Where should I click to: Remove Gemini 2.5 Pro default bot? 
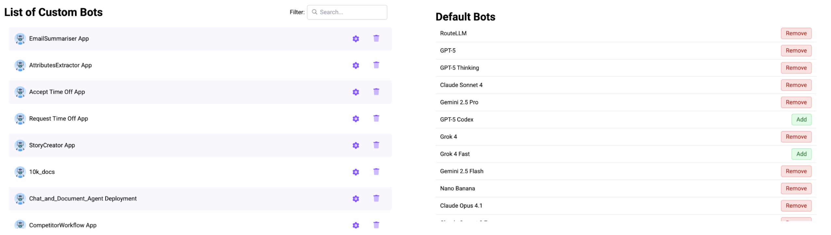796,102
